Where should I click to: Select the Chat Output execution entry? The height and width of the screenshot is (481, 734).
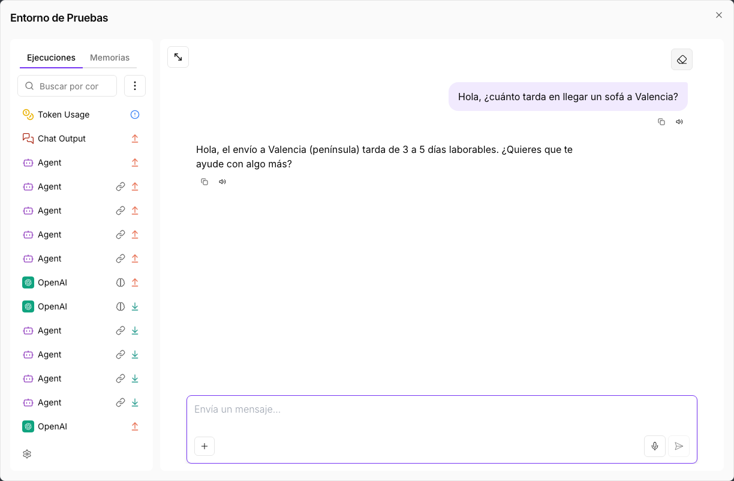tap(82, 139)
